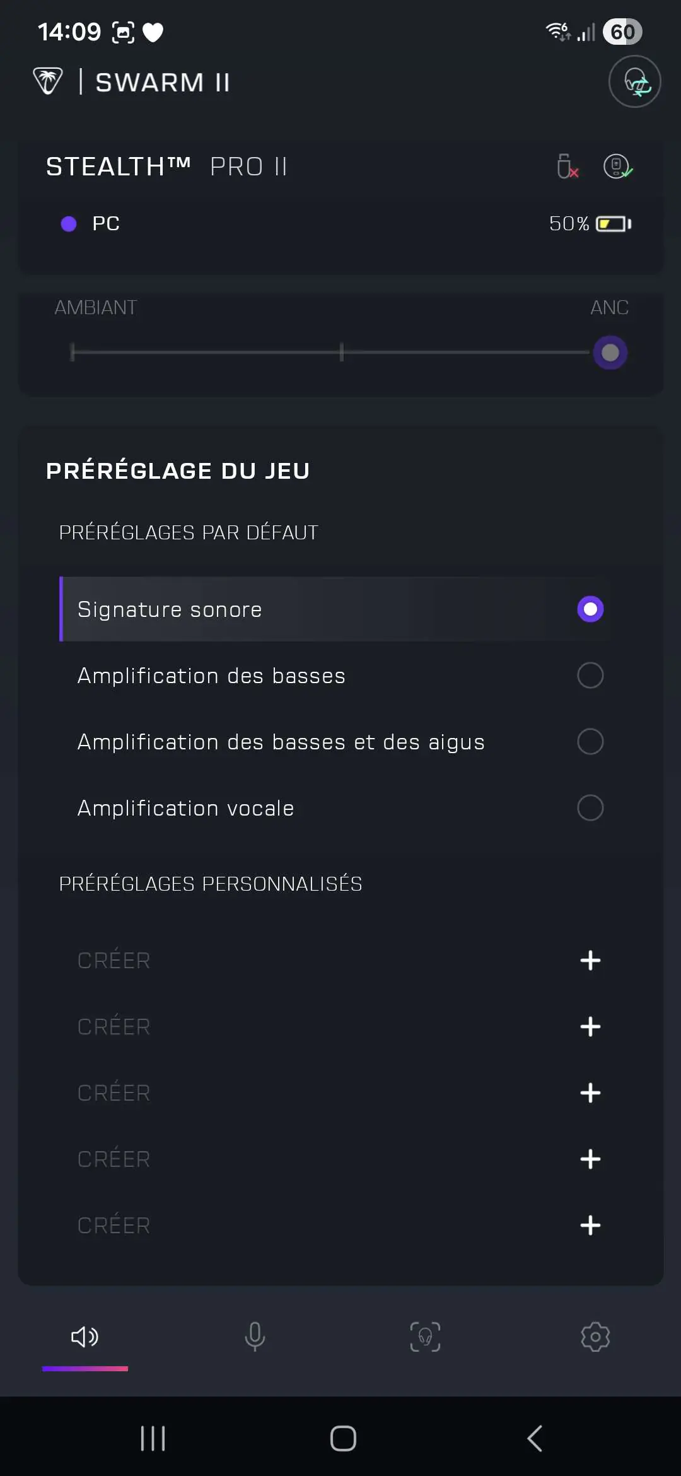681x1476 pixels.
Task: Tap the Turtle Beach palm logo
Action: pos(48,81)
